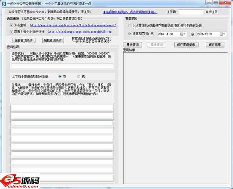This screenshot has width=233, height=189.
Task: Click the highlighted third keyword field
Action: pos(62,123)
